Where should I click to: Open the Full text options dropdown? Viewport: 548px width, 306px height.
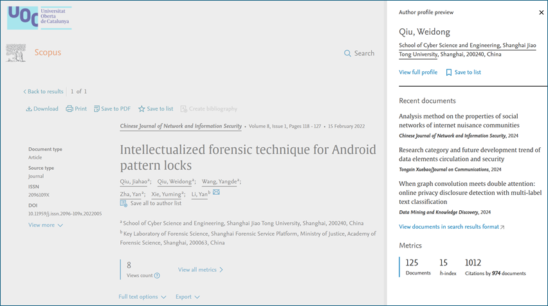click(x=142, y=297)
